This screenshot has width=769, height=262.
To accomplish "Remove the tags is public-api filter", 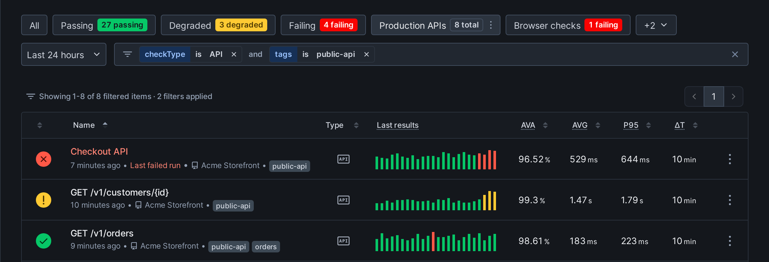I will pos(367,54).
